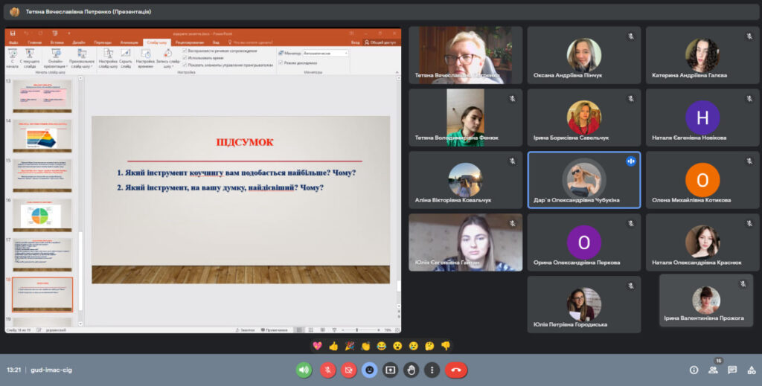This screenshot has width=762, height=386.
Task: Toggle the 'Использовать время' checkbox
Action: [x=185, y=57]
